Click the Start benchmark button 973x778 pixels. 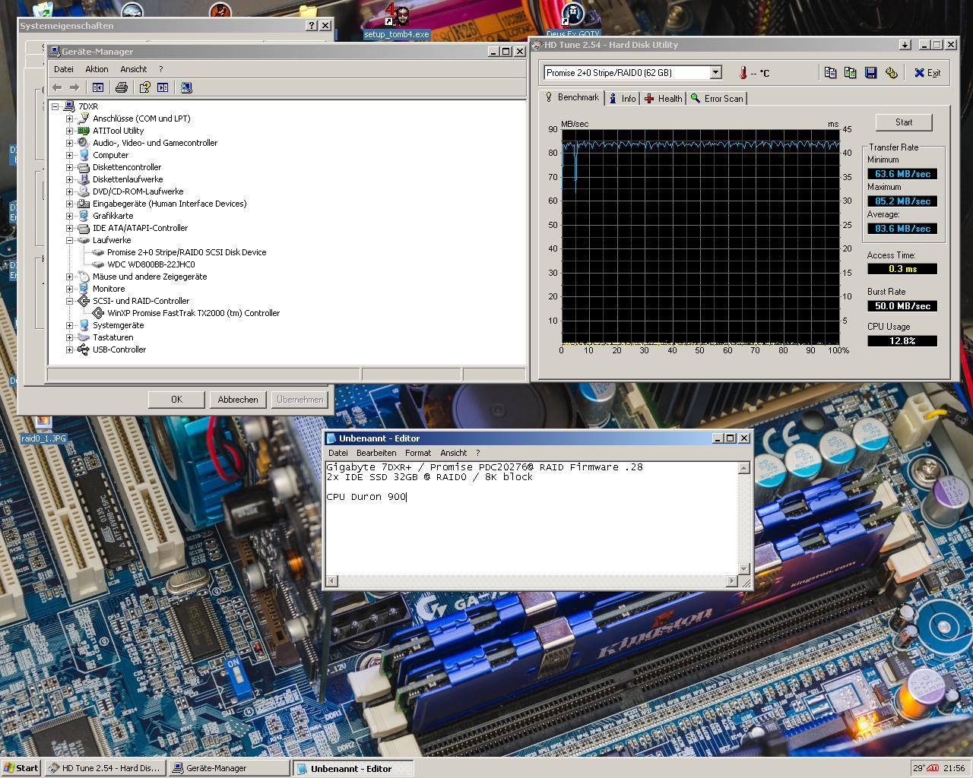[x=904, y=122]
